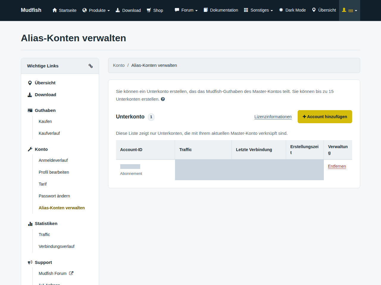This screenshot has height=285, width=381.
Task: Click the download icon in the sidebar
Action: point(30,95)
